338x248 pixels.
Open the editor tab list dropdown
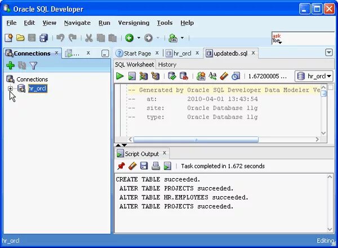(329, 52)
